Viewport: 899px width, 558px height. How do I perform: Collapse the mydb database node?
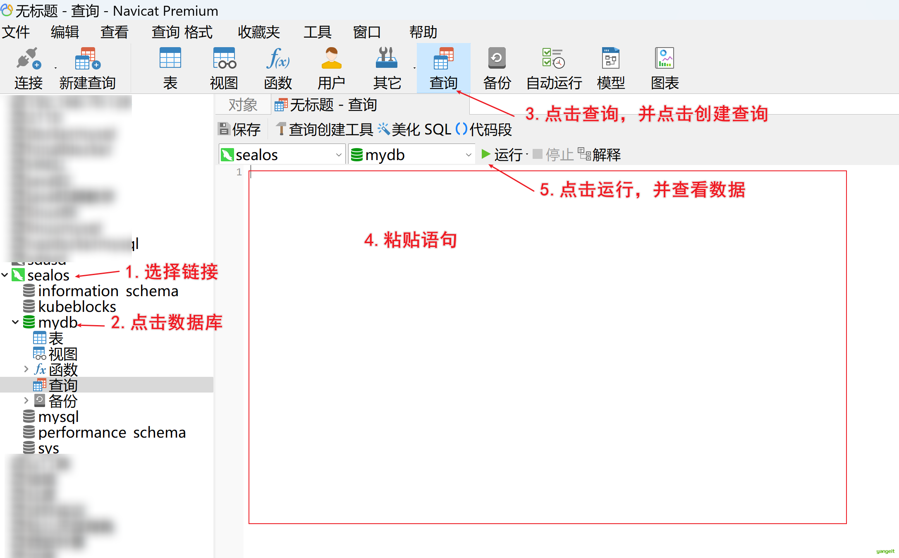pos(15,322)
